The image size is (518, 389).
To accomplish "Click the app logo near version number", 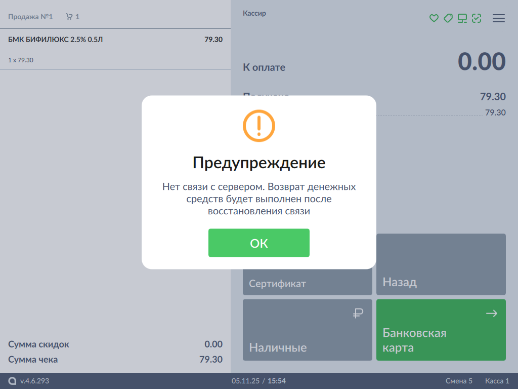I will tap(13, 381).
